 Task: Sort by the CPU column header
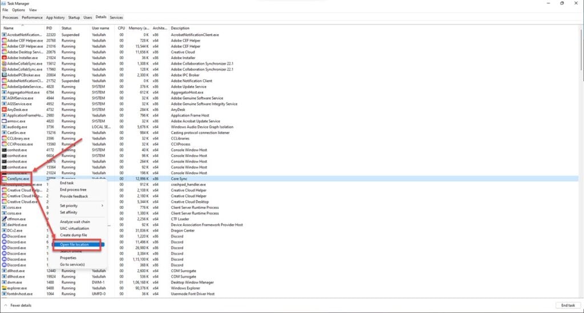(x=121, y=28)
